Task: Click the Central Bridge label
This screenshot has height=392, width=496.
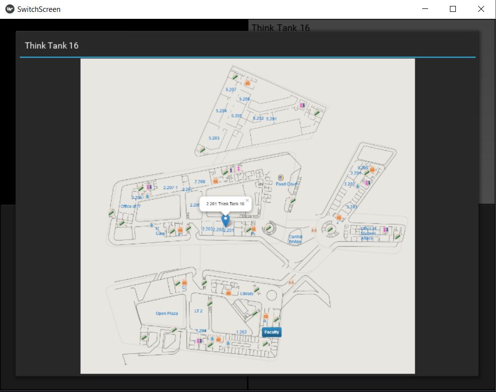Action: click(295, 238)
